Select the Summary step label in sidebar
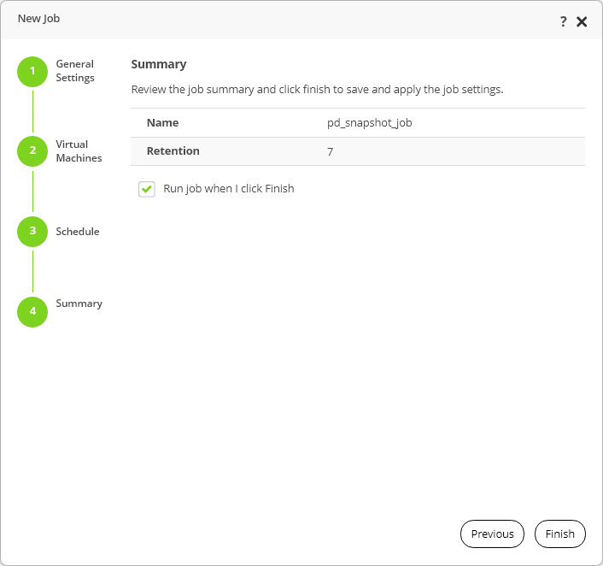Screen dimensions: 603x566 pyautogui.click(x=79, y=304)
